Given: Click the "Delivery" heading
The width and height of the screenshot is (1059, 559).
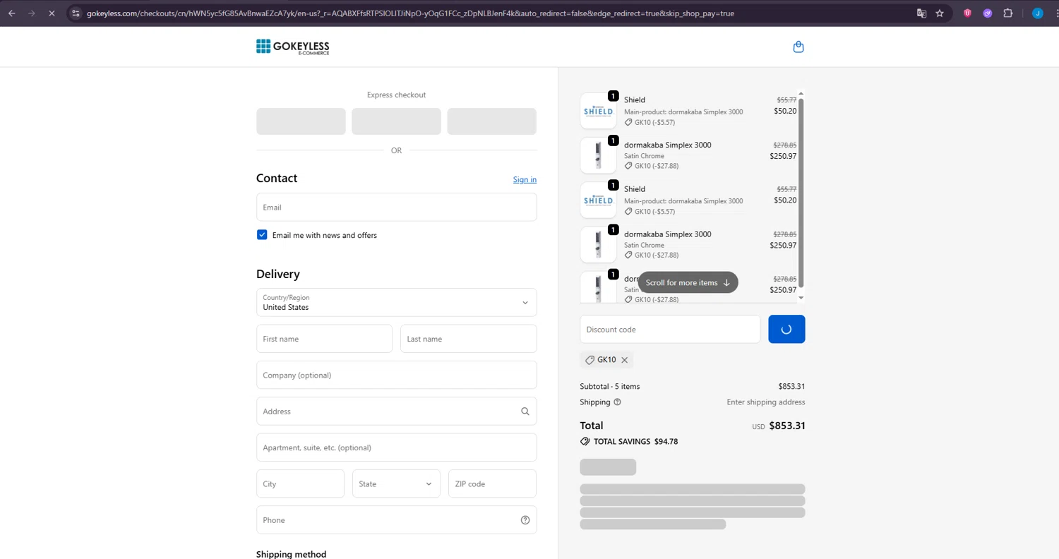Looking at the screenshot, I should point(278,274).
